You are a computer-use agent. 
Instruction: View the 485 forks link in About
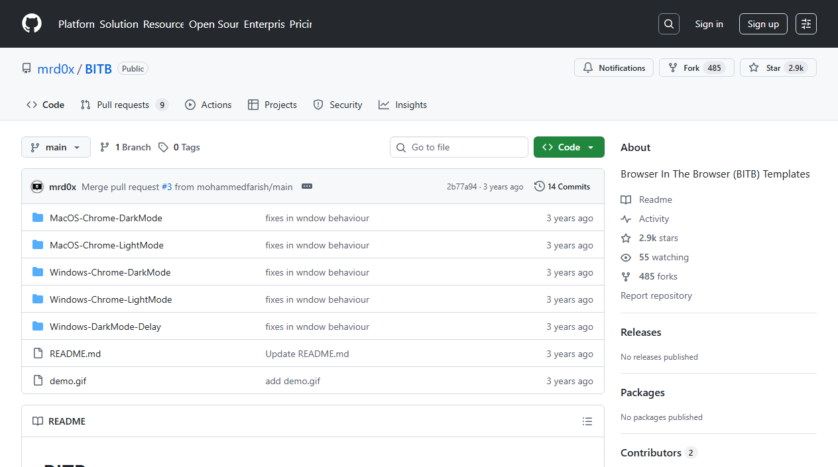click(x=649, y=276)
